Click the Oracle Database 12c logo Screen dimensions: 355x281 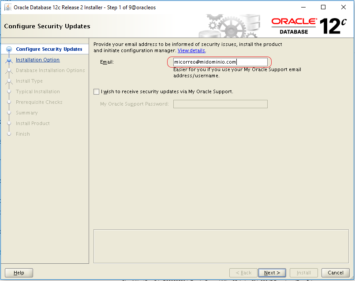point(309,26)
